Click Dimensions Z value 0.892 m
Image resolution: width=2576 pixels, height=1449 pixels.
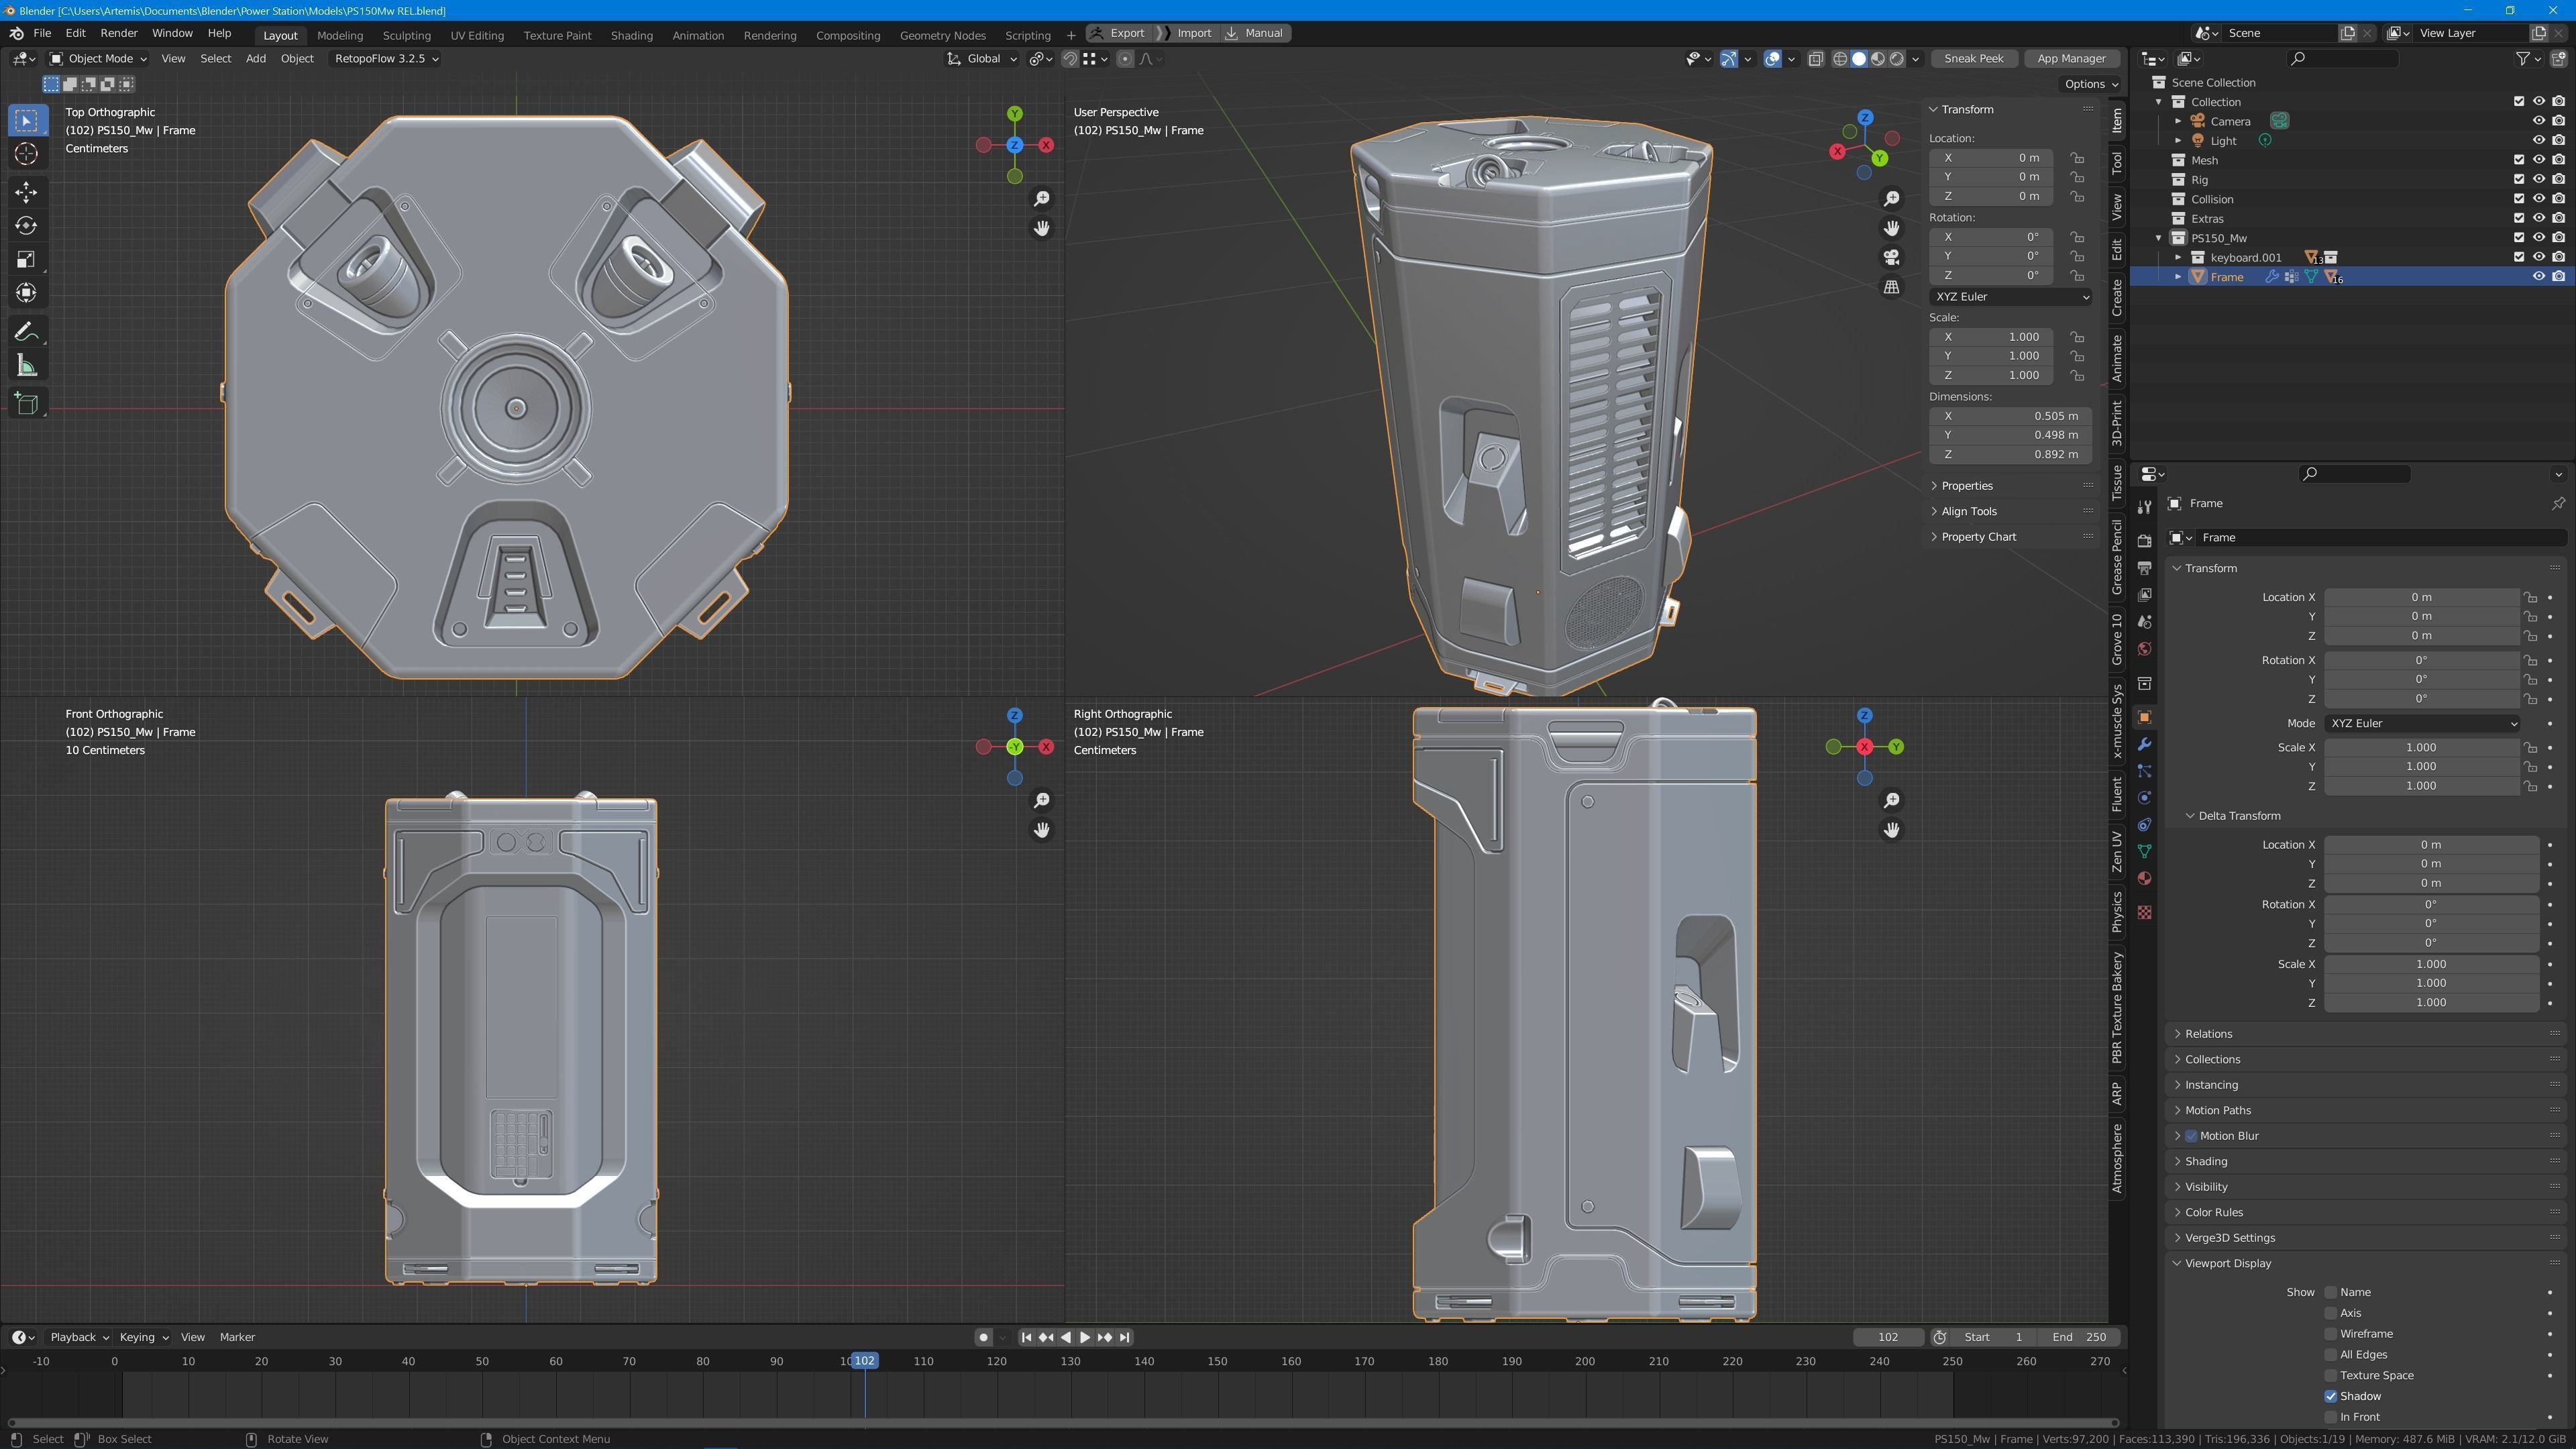pos(2011,455)
